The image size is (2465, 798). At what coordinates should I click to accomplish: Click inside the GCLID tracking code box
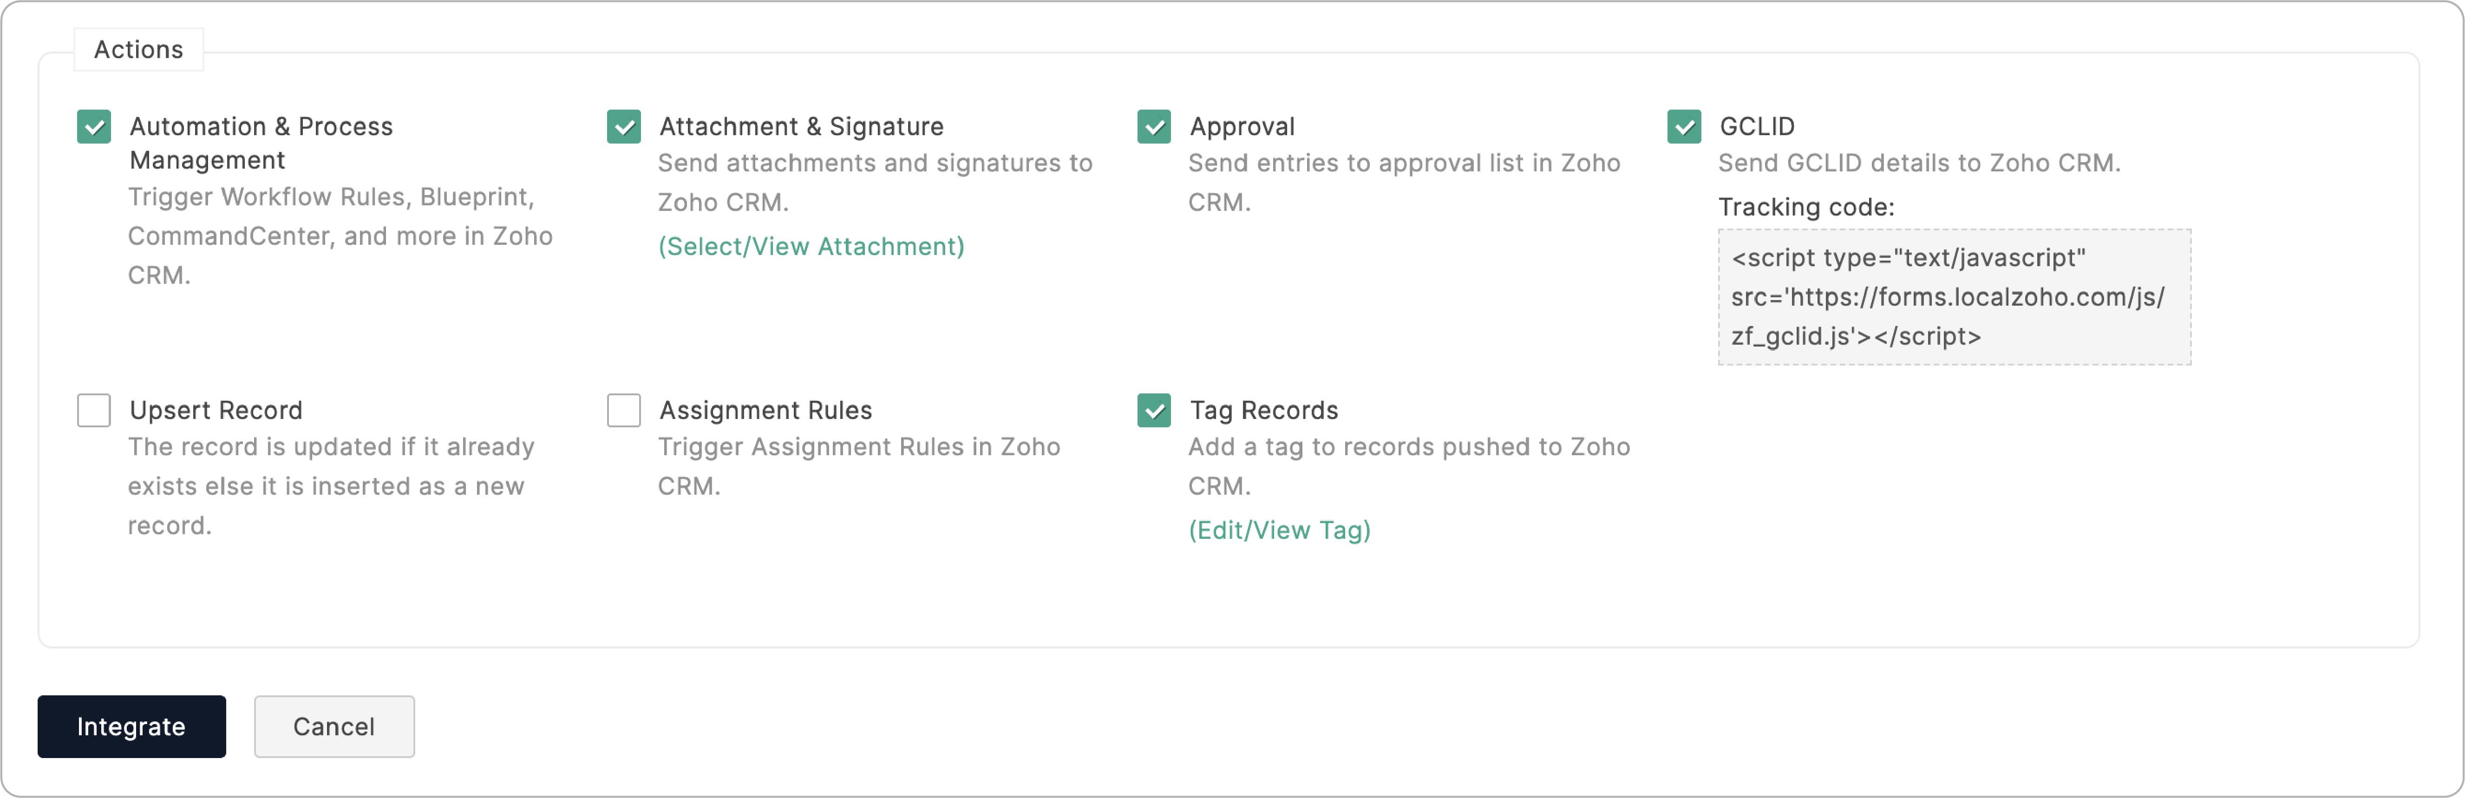1954,297
